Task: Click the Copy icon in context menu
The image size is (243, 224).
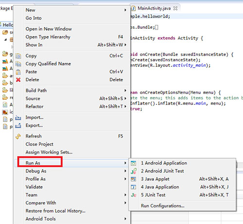Action: pos(18,56)
